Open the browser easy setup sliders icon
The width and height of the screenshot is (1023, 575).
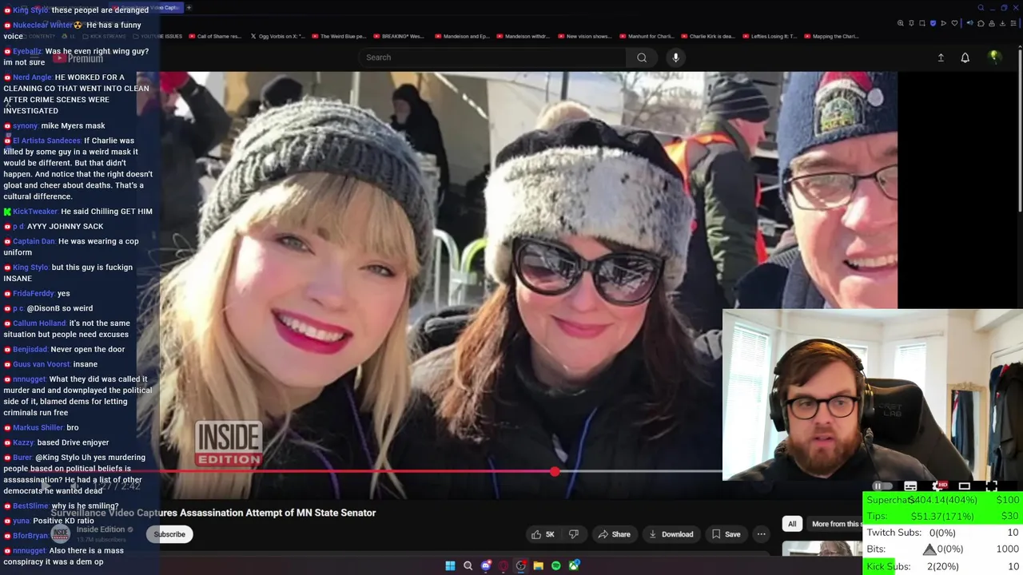(x=1013, y=23)
